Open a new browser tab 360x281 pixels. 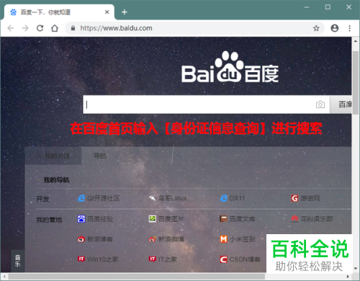point(125,12)
